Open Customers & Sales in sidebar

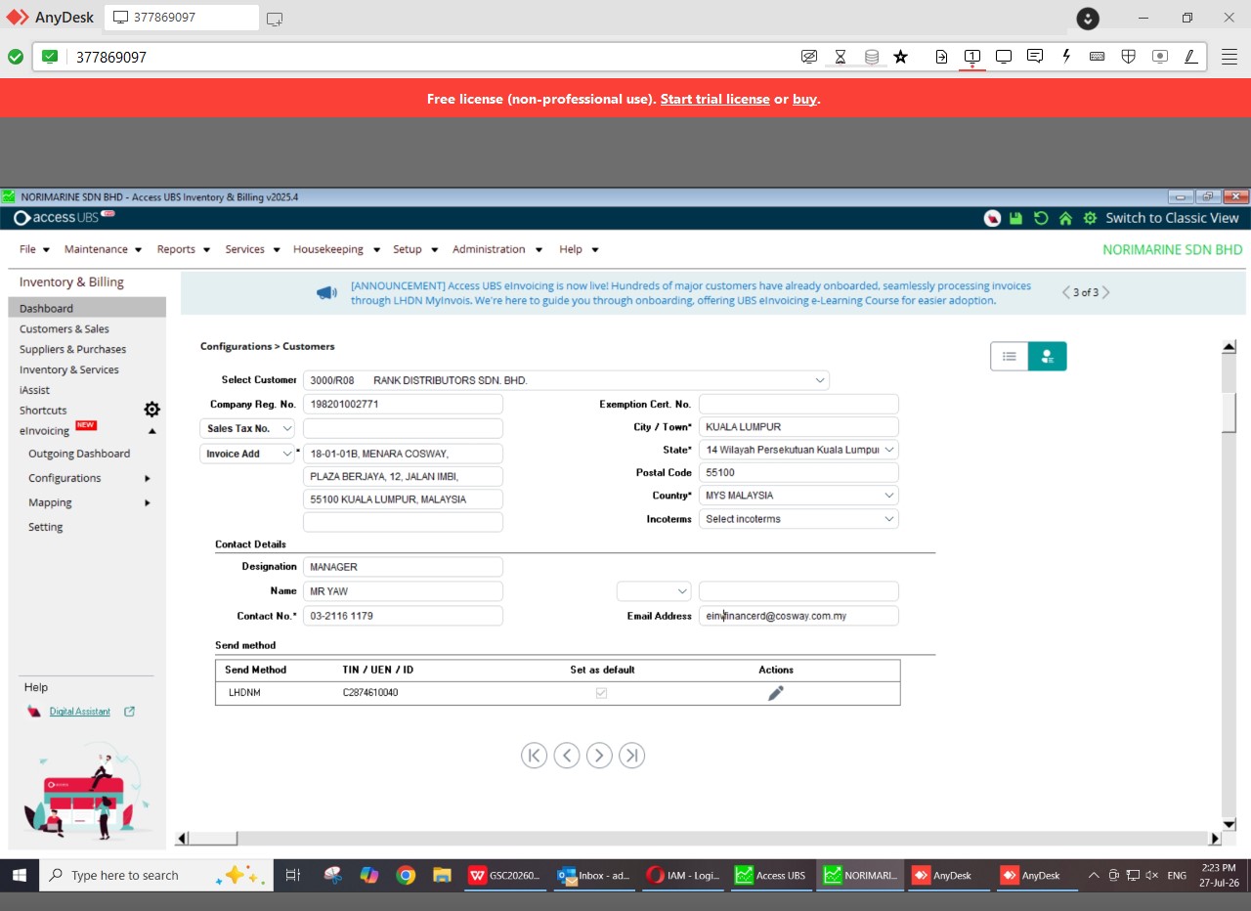tap(65, 329)
